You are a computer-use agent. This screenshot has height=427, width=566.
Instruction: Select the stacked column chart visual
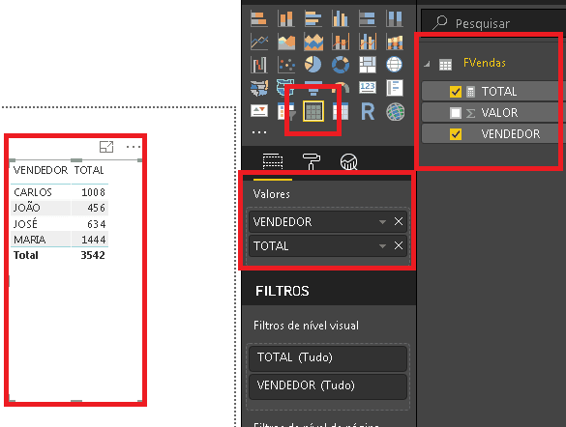tap(285, 18)
